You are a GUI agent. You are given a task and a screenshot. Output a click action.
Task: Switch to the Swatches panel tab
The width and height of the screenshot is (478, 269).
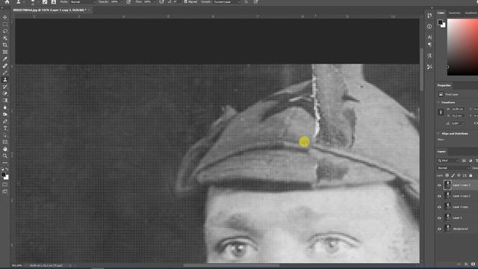tap(454, 13)
